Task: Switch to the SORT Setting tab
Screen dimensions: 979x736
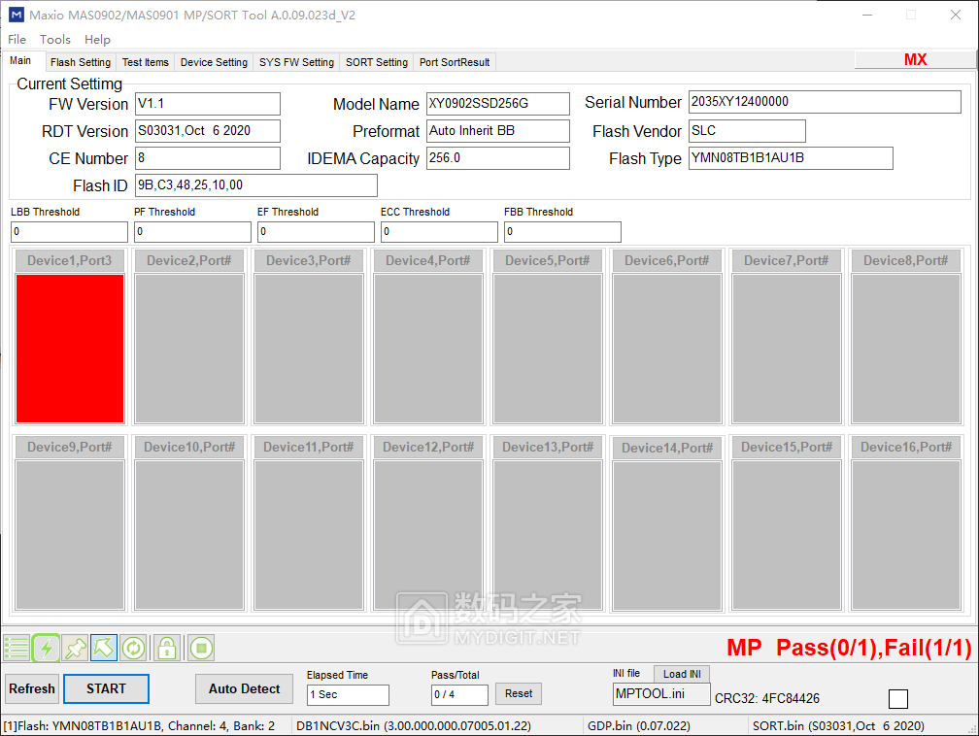Action: tap(377, 62)
